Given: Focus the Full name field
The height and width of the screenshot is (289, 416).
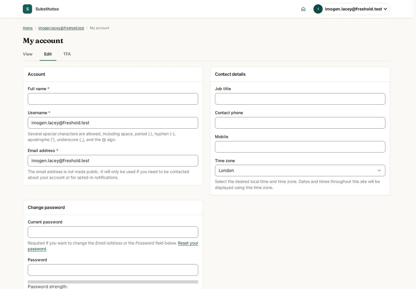Looking at the screenshot, I should click(x=113, y=99).
